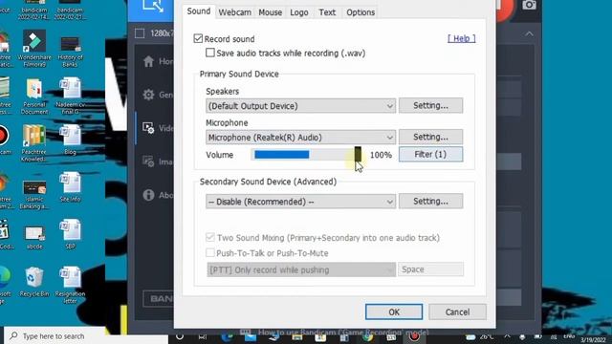
Task: Click the Cortana circle on the taskbar
Action: (x=180, y=336)
